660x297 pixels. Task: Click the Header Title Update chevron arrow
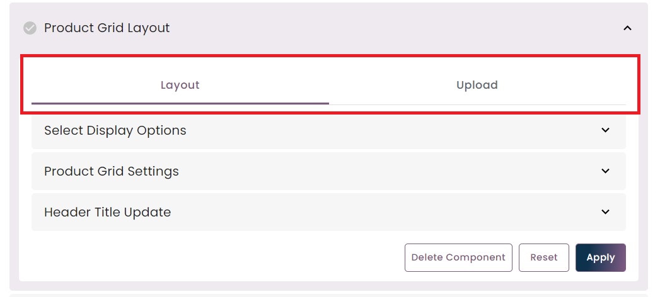click(x=605, y=211)
